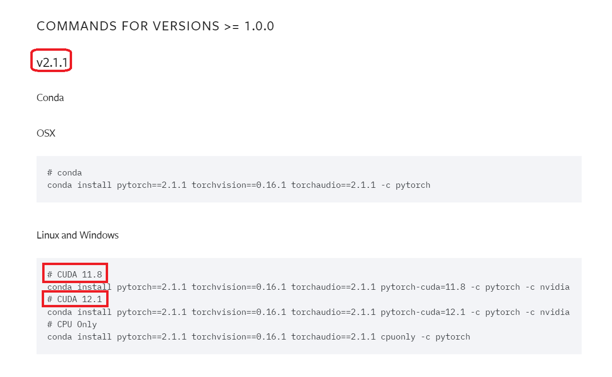Click the Linux and Windows subheading
Image resolution: width=612 pixels, height=377 pixels.
tap(78, 235)
